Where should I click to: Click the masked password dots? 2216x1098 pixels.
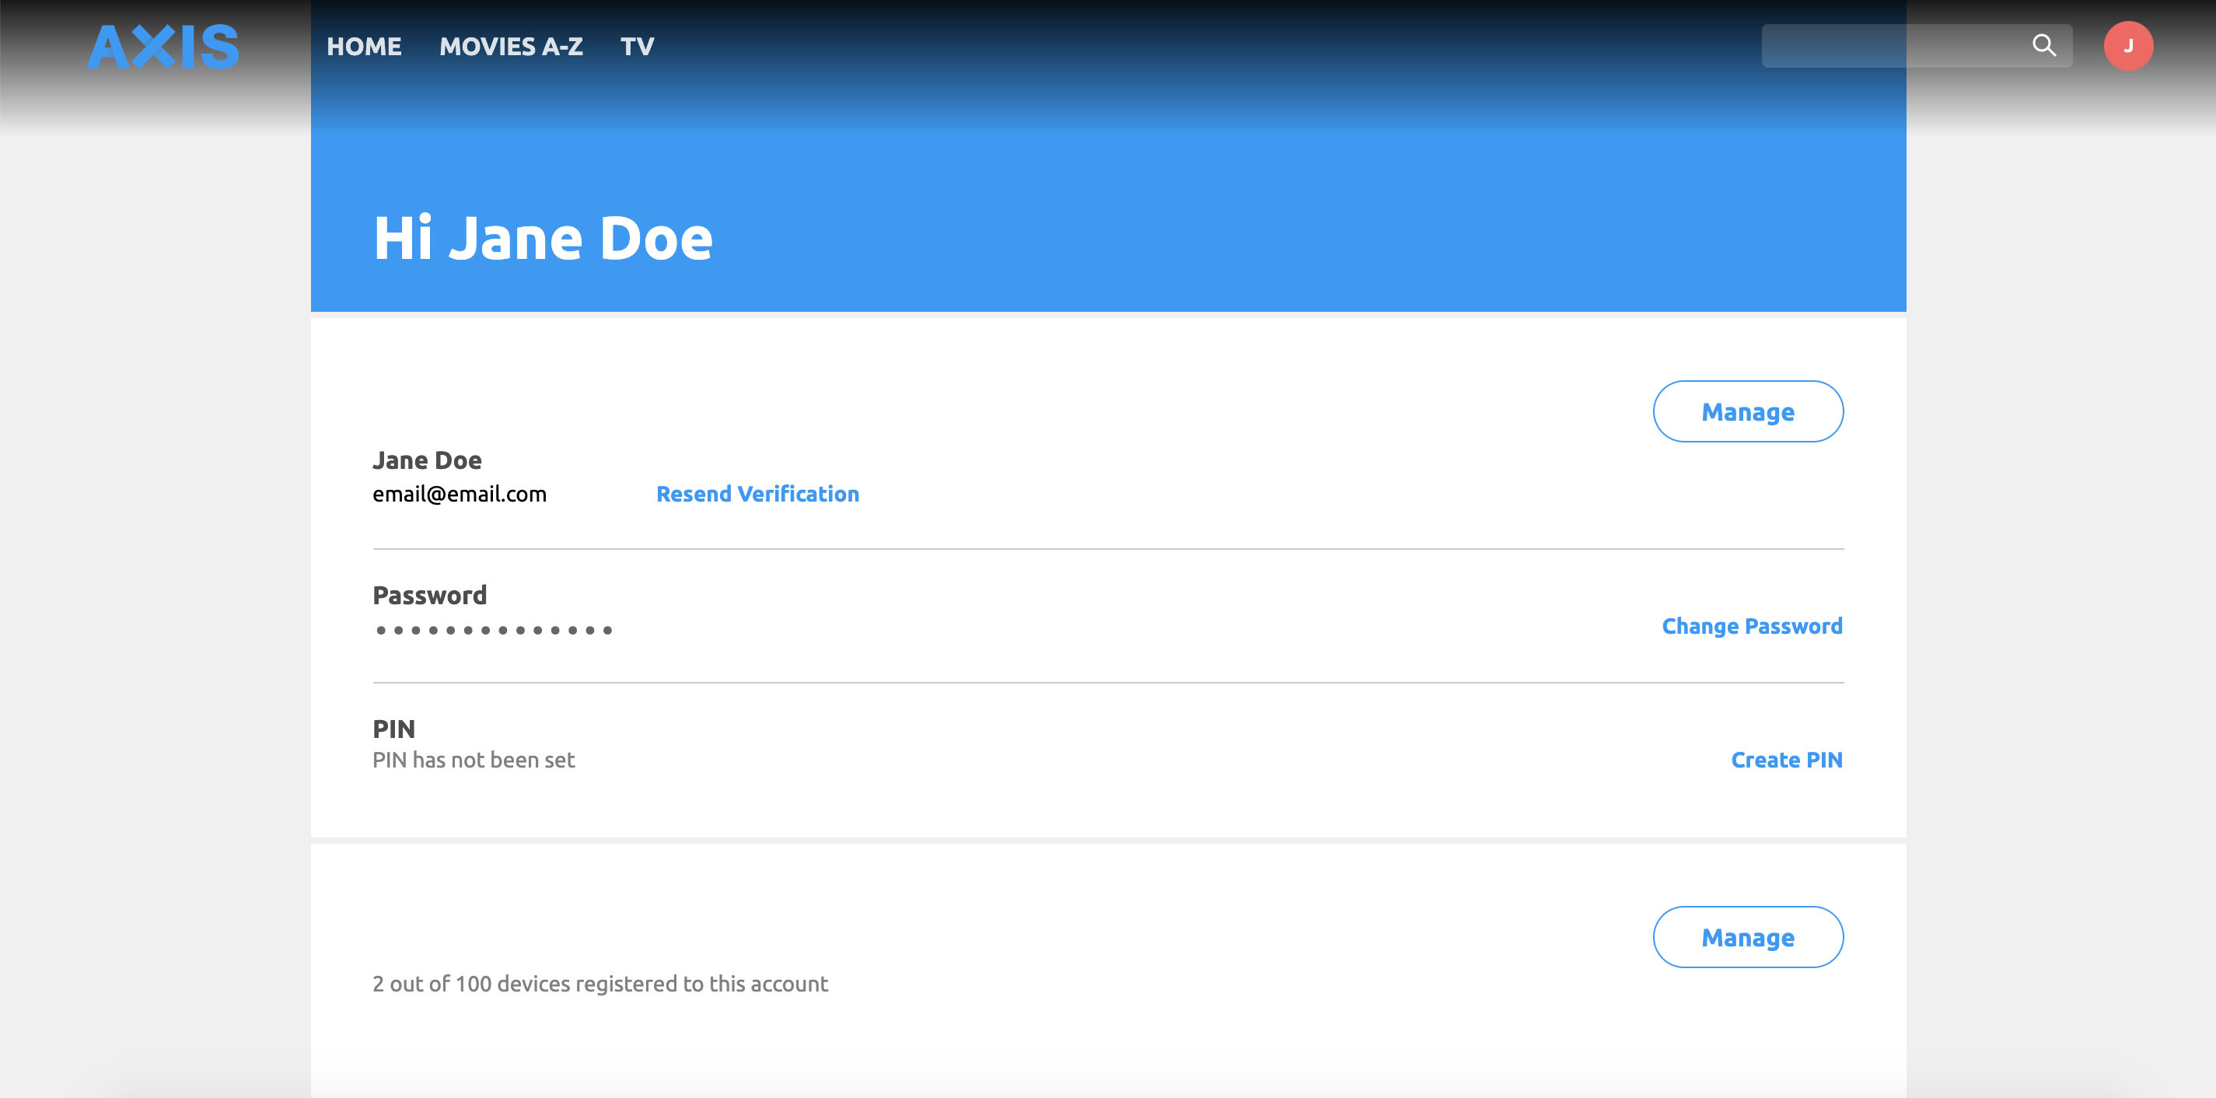coord(494,630)
